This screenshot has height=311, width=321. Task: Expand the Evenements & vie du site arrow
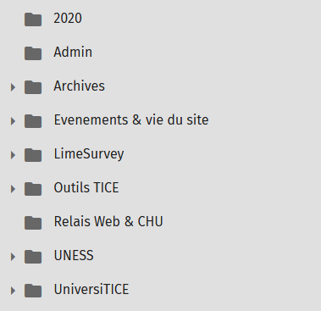pos(13,121)
